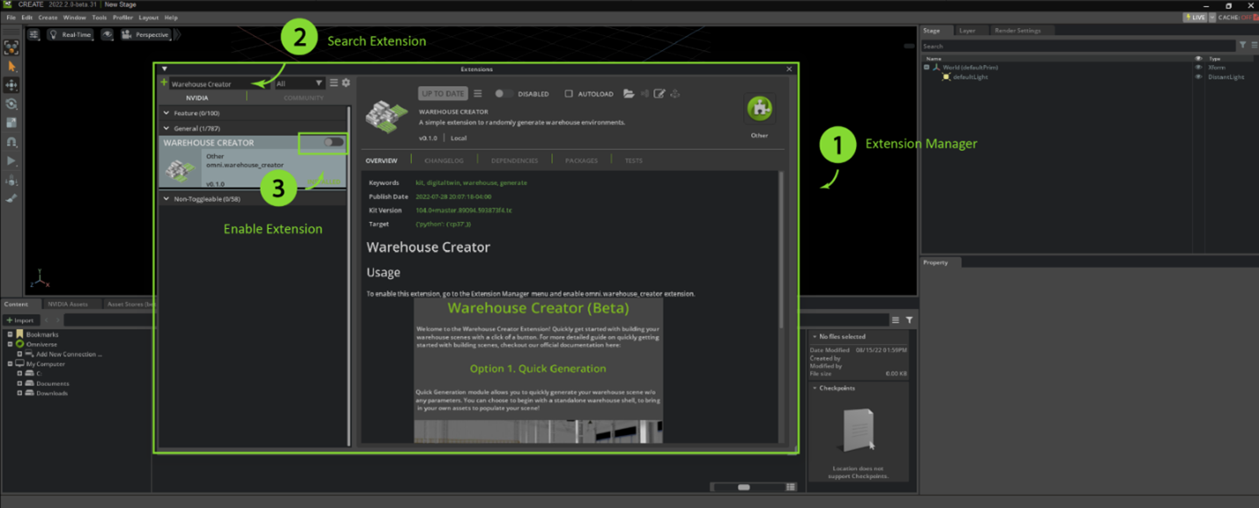Expand the Documents folder node
Image resolution: width=1259 pixels, height=508 pixels.
pos(19,383)
